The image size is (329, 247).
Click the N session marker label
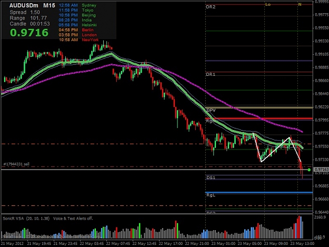[300, 4]
